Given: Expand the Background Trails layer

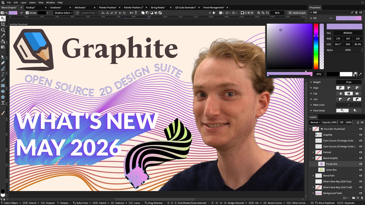Looking at the screenshot, I should [313, 193].
